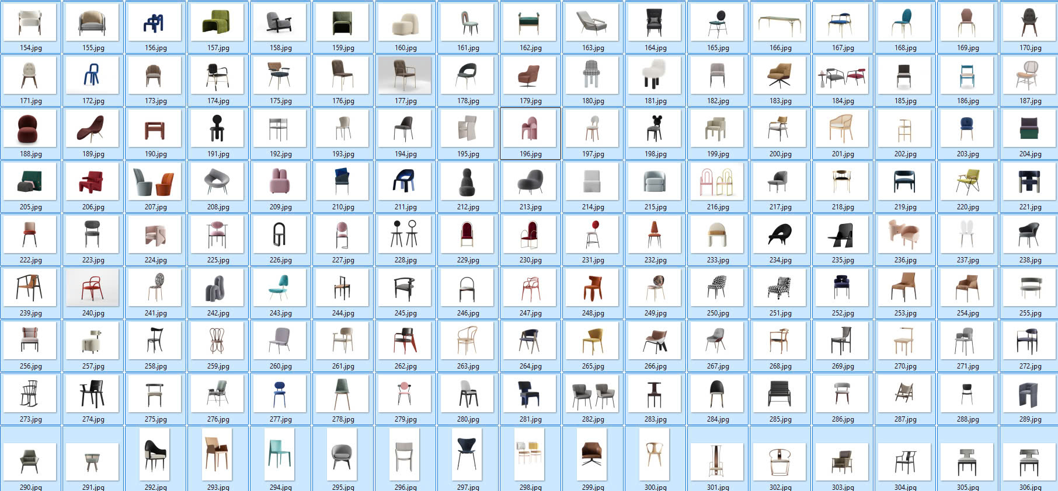Select the blue tubular chair 172.jpg

tap(93, 75)
